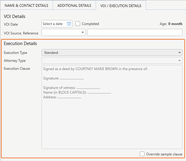Viewport: 186px width, 161px height.
Task: Click the VOI Date input field
Action: pos(57,24)
